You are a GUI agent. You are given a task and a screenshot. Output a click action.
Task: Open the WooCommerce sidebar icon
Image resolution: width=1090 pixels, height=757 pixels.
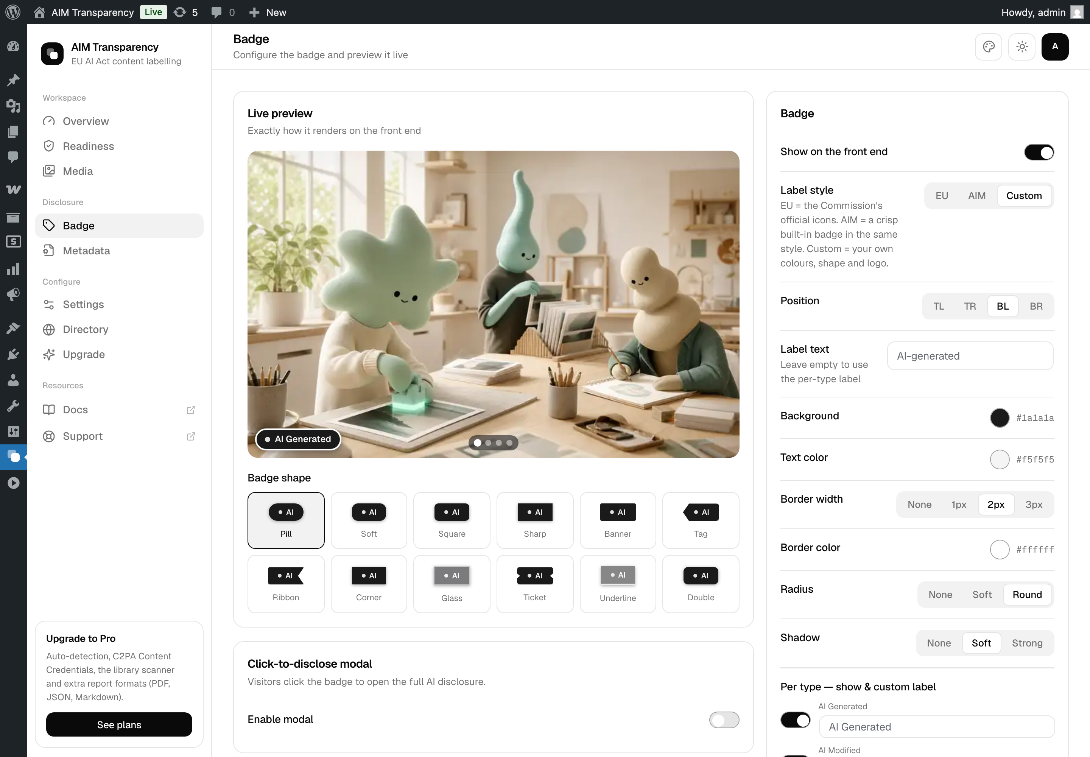coord(13,189)
